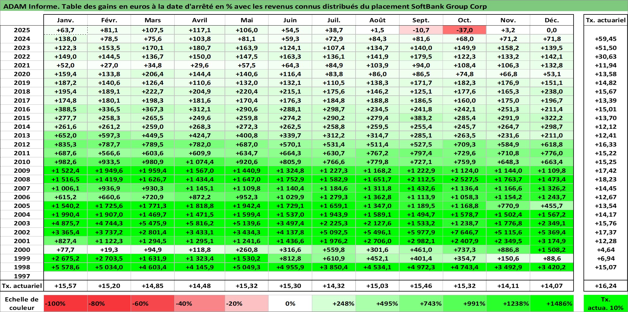This screenshot has width=628, height=312.
Task: Click the Tx. actuariel column header at right
Action: click(606, 20)
